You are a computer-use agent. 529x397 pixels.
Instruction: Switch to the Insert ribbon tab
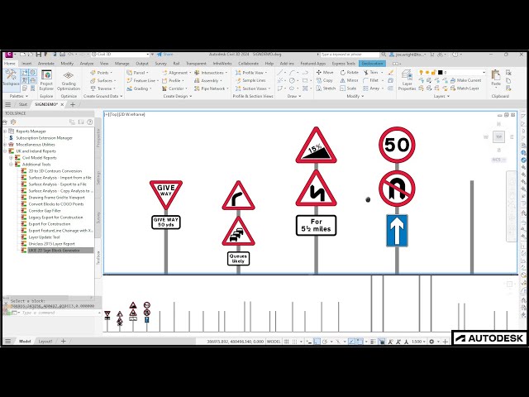tap(26, 64)
